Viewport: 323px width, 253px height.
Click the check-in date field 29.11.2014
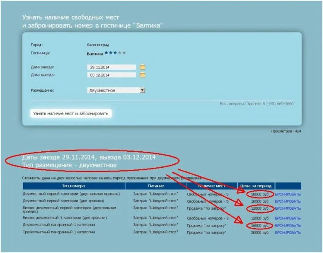point(111,67)
